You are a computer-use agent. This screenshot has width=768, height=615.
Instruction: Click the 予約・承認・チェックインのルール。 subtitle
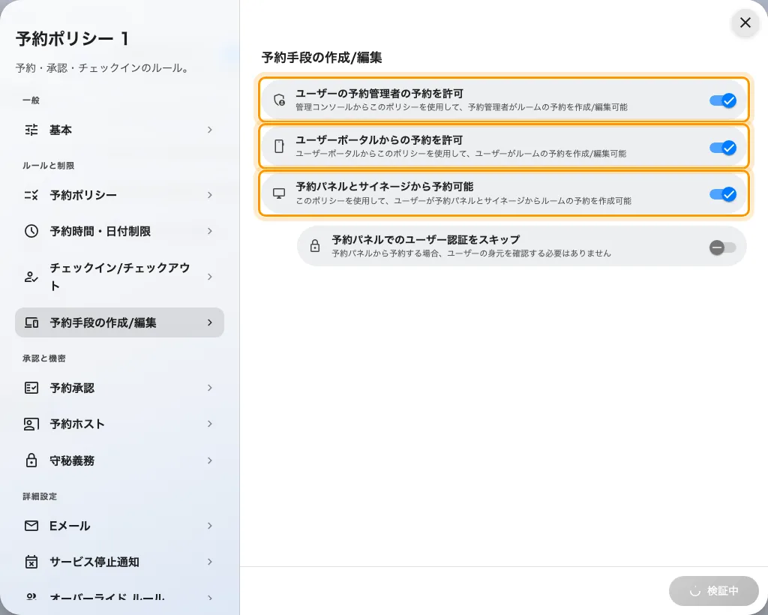[x=102, y=68]
